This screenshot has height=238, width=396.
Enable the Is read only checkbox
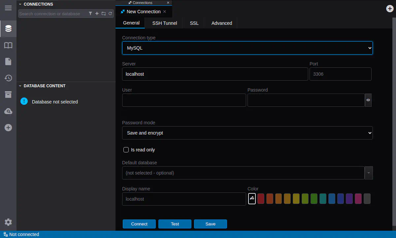click(x=126, y=150)
